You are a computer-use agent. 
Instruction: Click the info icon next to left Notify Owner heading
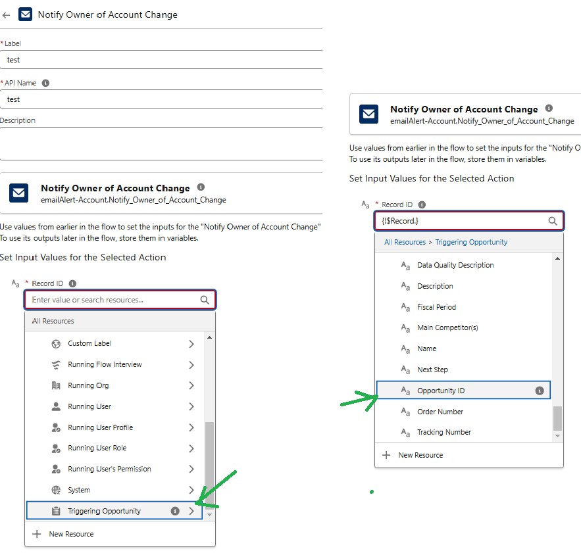(201, 187)
